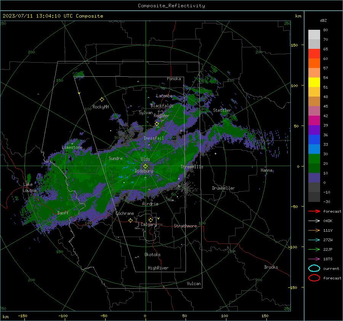Click the RedDeer city label
Image resolution: width=343 pixels, height=321 pixels.
click(162, 116)
